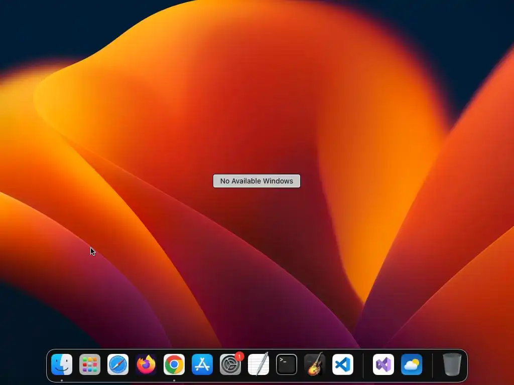Open the Weather app in dock
The width and height of the screenshot is (514, 385).
(412, 364)
